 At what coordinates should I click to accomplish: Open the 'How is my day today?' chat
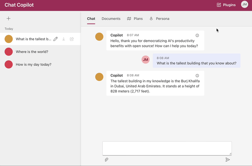point(33,64)
